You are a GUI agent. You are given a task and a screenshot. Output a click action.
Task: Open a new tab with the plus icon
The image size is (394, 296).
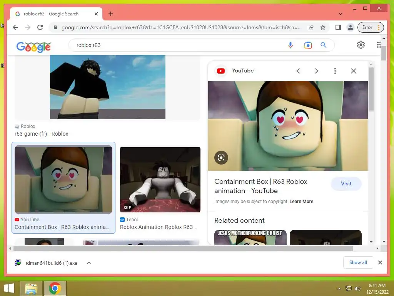tap(110, 14)
